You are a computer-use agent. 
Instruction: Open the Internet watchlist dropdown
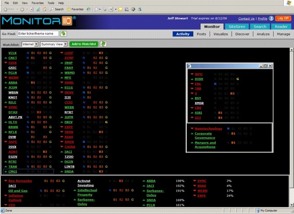pyautogui.click(x=30, y=44)
